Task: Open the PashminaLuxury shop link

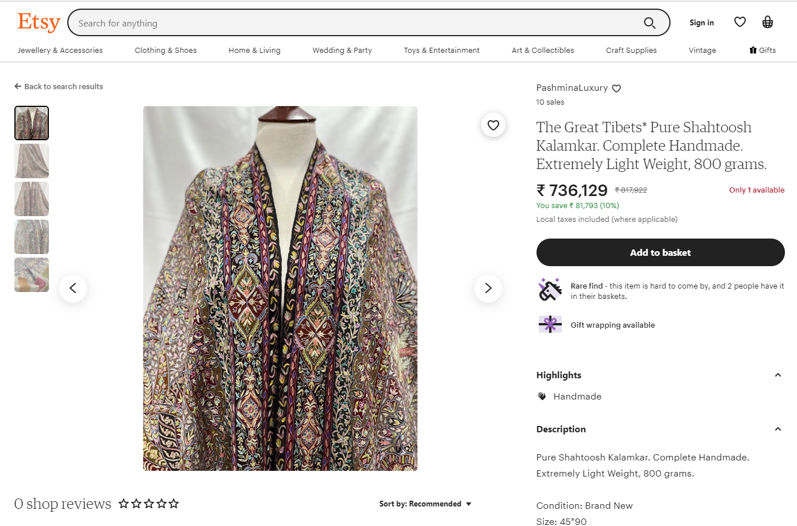Action: pyautogui.click(x=572, y=88)
